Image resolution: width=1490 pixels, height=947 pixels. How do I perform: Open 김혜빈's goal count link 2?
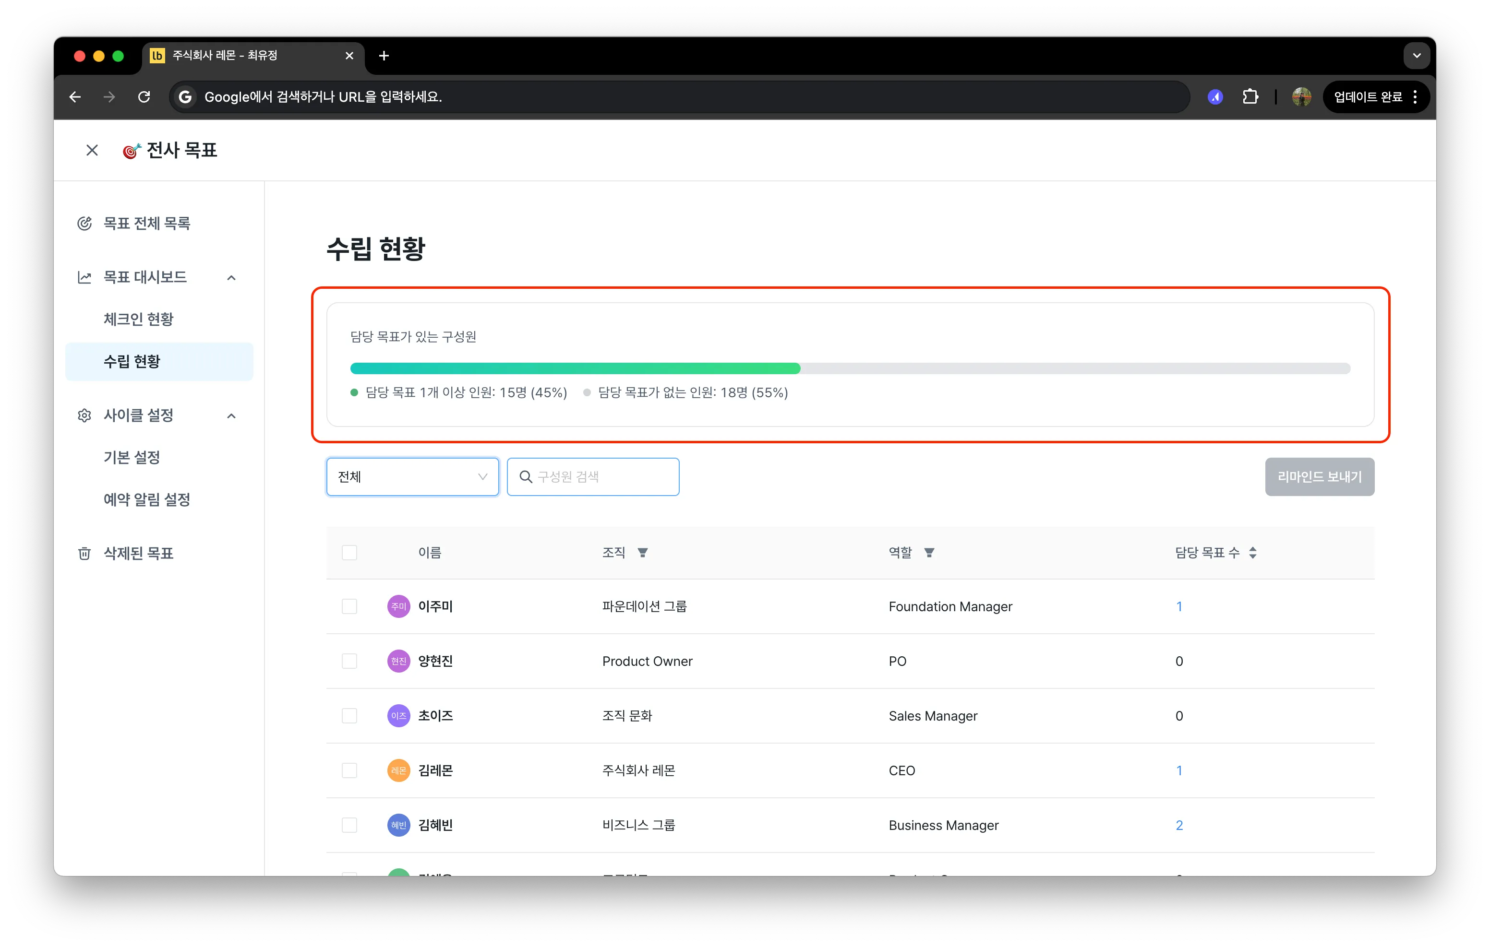click(x=1179, y=825)
